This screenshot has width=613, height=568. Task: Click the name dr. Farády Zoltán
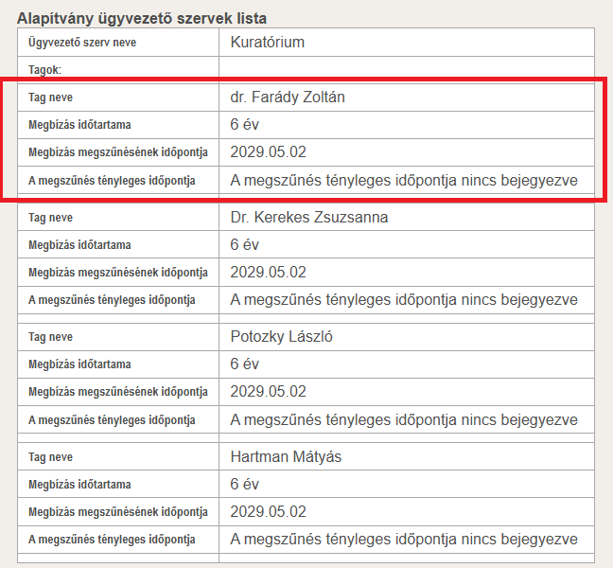click(294, 98)
